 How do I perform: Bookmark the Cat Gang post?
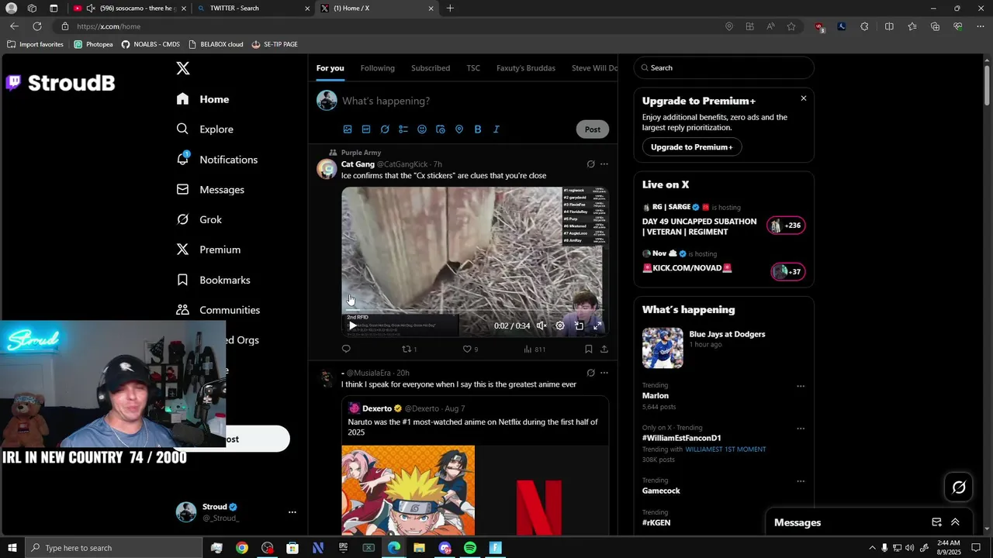589,350
